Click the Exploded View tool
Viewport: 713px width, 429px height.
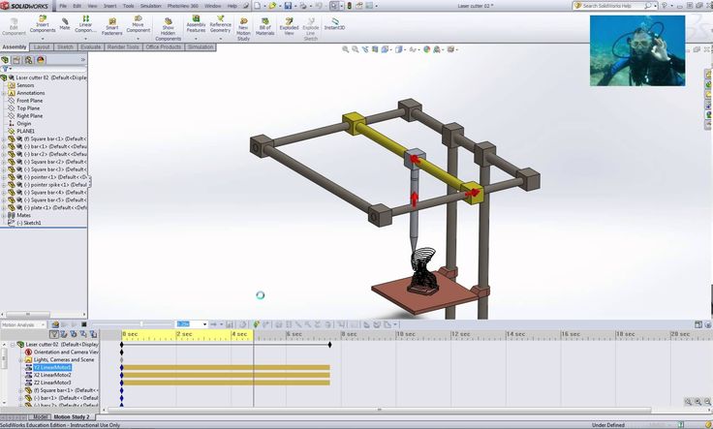click(x=289, y=27)
